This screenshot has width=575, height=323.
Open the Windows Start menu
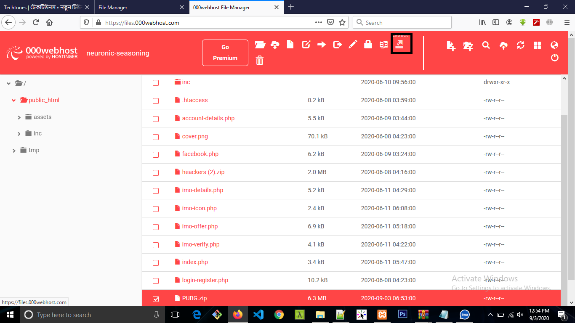coord(9,315)
